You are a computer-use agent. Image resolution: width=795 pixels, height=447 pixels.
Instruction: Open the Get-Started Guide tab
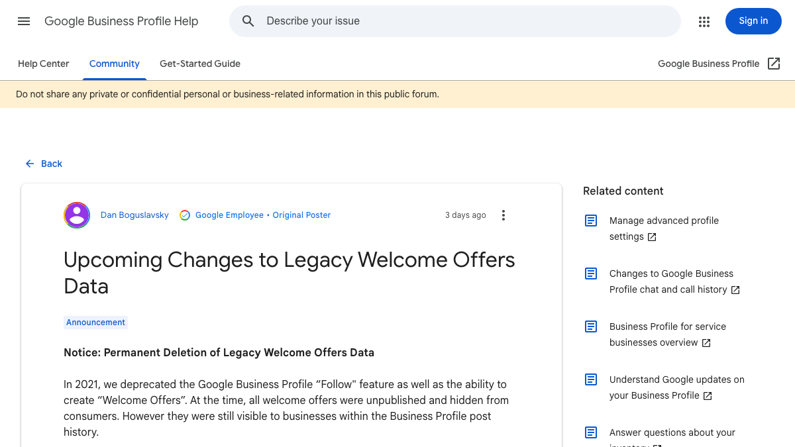click(x=200, y=64)
